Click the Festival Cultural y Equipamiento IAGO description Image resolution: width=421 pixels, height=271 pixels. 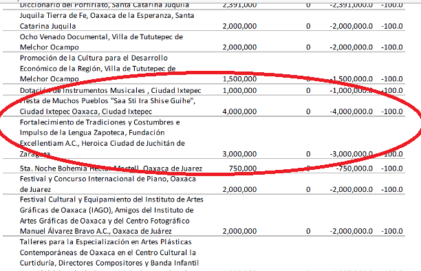click(x=111, y=215)
